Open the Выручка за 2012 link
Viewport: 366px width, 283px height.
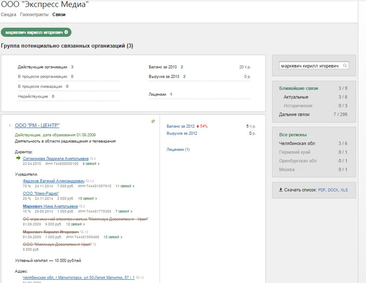(182, 133)
